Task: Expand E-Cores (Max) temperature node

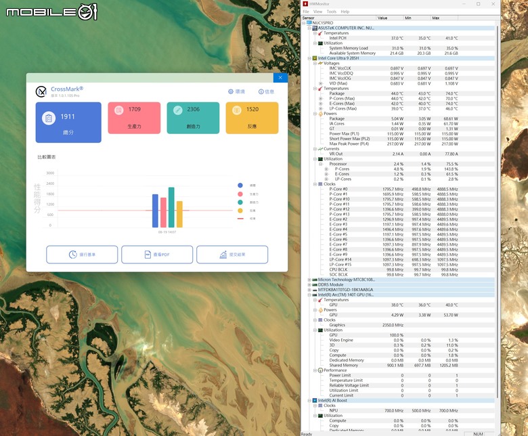Action: [x=321, y=104]
